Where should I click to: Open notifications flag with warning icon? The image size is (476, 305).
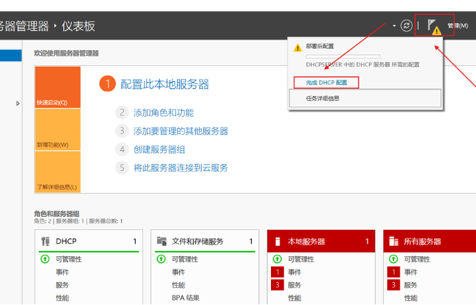coord(434,26)
